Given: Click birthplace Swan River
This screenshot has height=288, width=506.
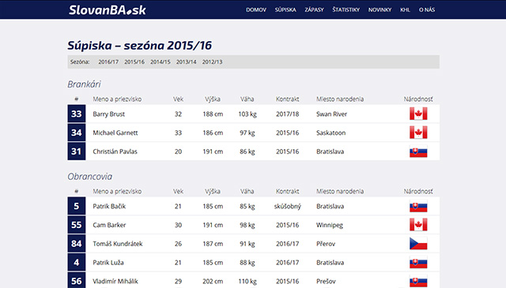Looking at the screenshot, I should [331, 114].
